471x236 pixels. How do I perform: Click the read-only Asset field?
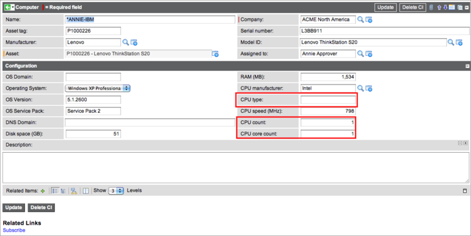(139, 54)
